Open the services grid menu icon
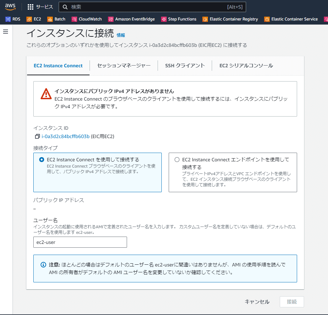 click(x=31, y=7)
